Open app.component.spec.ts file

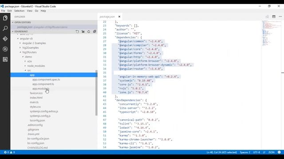coord(46,79)
